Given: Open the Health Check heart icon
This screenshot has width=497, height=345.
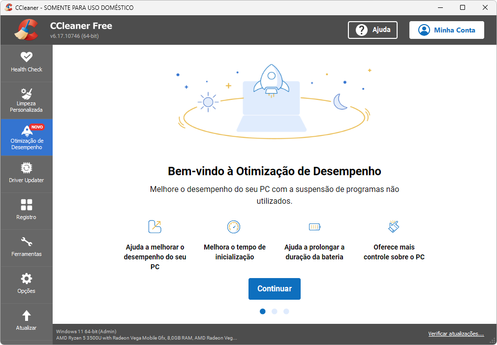Looking at the screenshot, I should (26, 57).
